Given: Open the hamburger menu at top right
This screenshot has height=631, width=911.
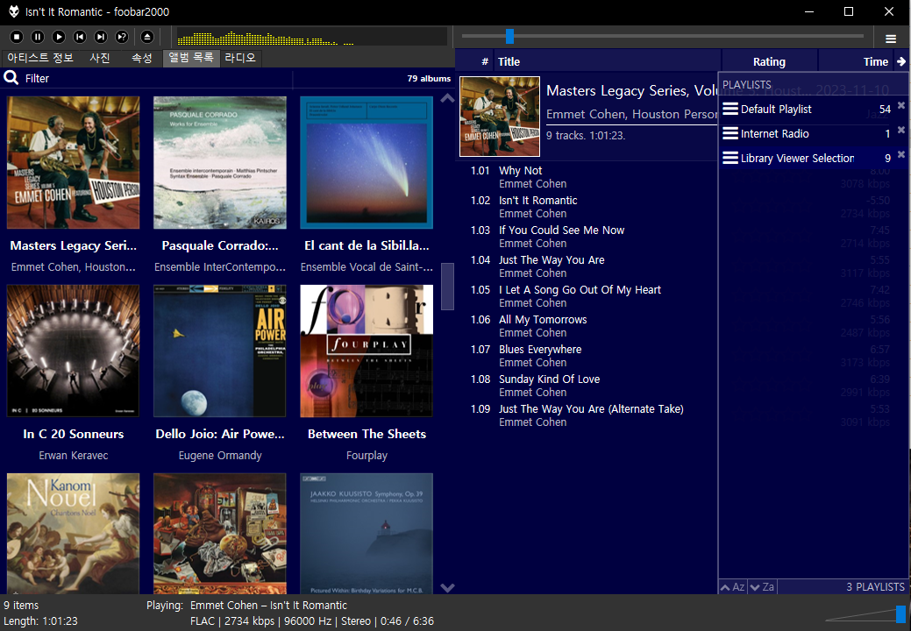Looking at the screenshot, I should click(x=889, y=37).
